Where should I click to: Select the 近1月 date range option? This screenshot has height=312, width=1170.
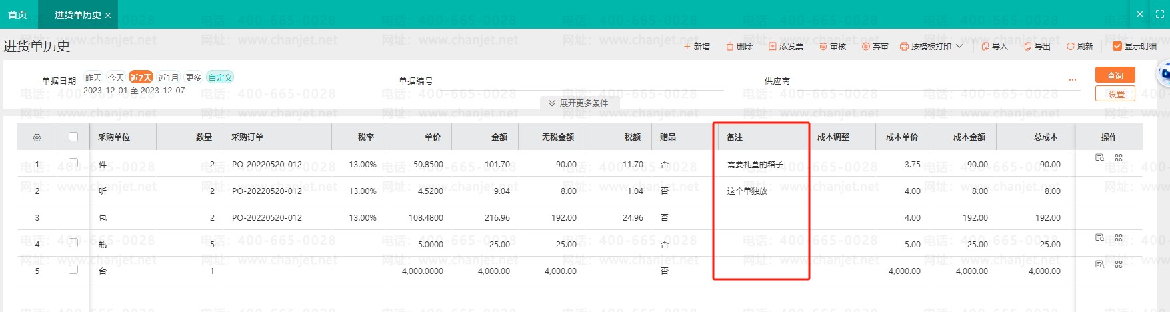point(168,77)
